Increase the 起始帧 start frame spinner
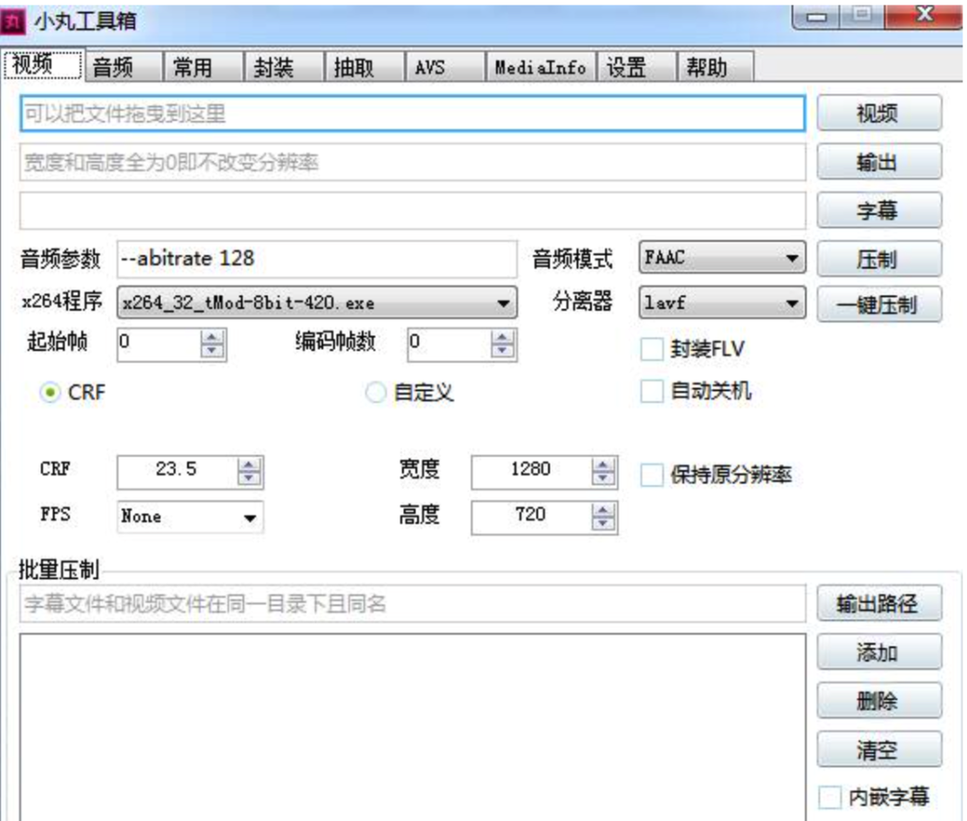Viewport: 967px width, 821px height. 212,337
